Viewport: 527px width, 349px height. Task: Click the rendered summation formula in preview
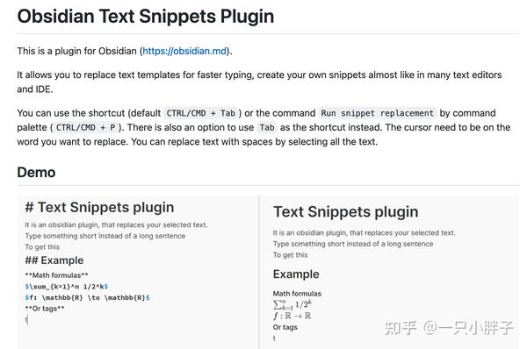292,304
